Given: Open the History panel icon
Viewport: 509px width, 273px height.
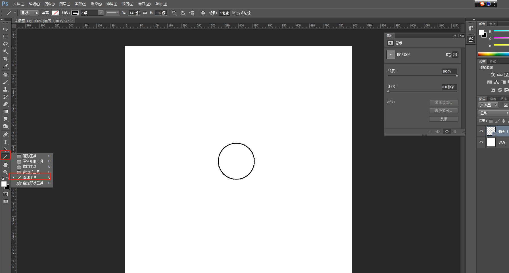Looking at the screenshot, I should click(x=471, y=28).
